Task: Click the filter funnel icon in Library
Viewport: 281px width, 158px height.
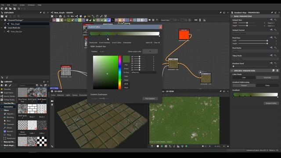Action: click(37, 86)
